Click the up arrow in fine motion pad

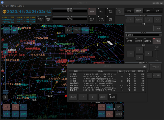140,50
